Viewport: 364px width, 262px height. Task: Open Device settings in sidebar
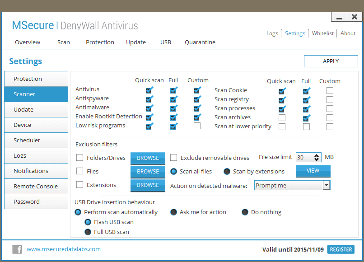click(x=36, y=125)
